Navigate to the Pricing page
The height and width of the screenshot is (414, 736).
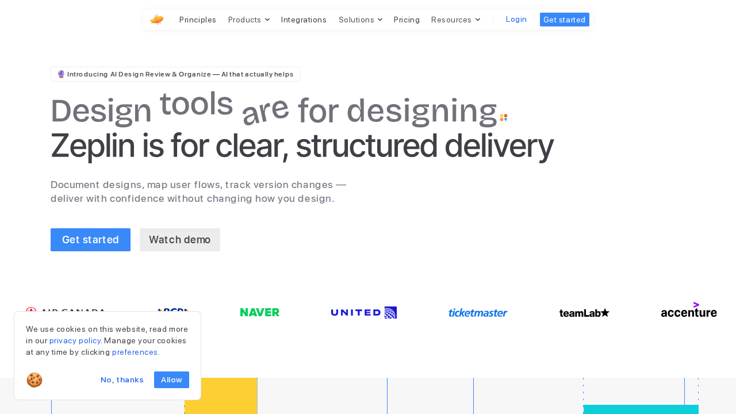pyautogui.click(x=407, y=20)
